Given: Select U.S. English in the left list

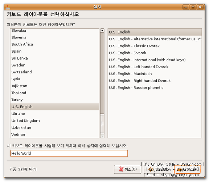Looking at the screenshot, I should (x=55, y=107).
